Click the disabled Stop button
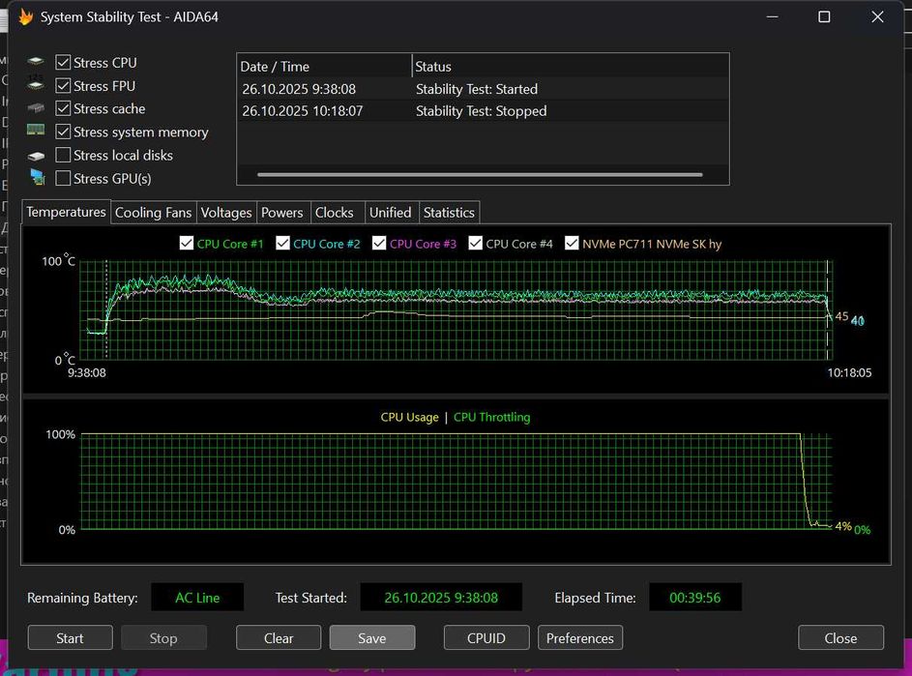Screen dimensions: 912x676 163,638
